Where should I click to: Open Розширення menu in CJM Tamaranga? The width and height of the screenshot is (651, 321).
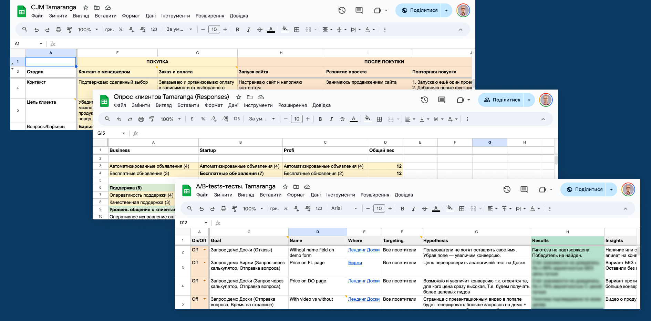(x=210, y=16)
